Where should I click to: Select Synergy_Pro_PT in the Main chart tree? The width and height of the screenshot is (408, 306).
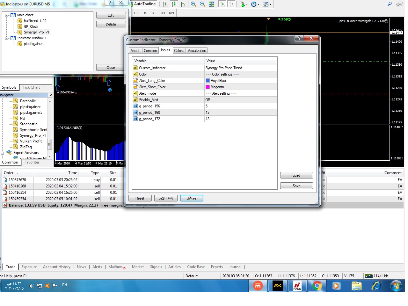coord(37,32)
